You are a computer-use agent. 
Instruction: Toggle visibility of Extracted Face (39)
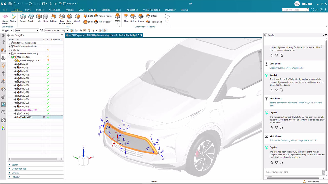(x=15, y=110)
